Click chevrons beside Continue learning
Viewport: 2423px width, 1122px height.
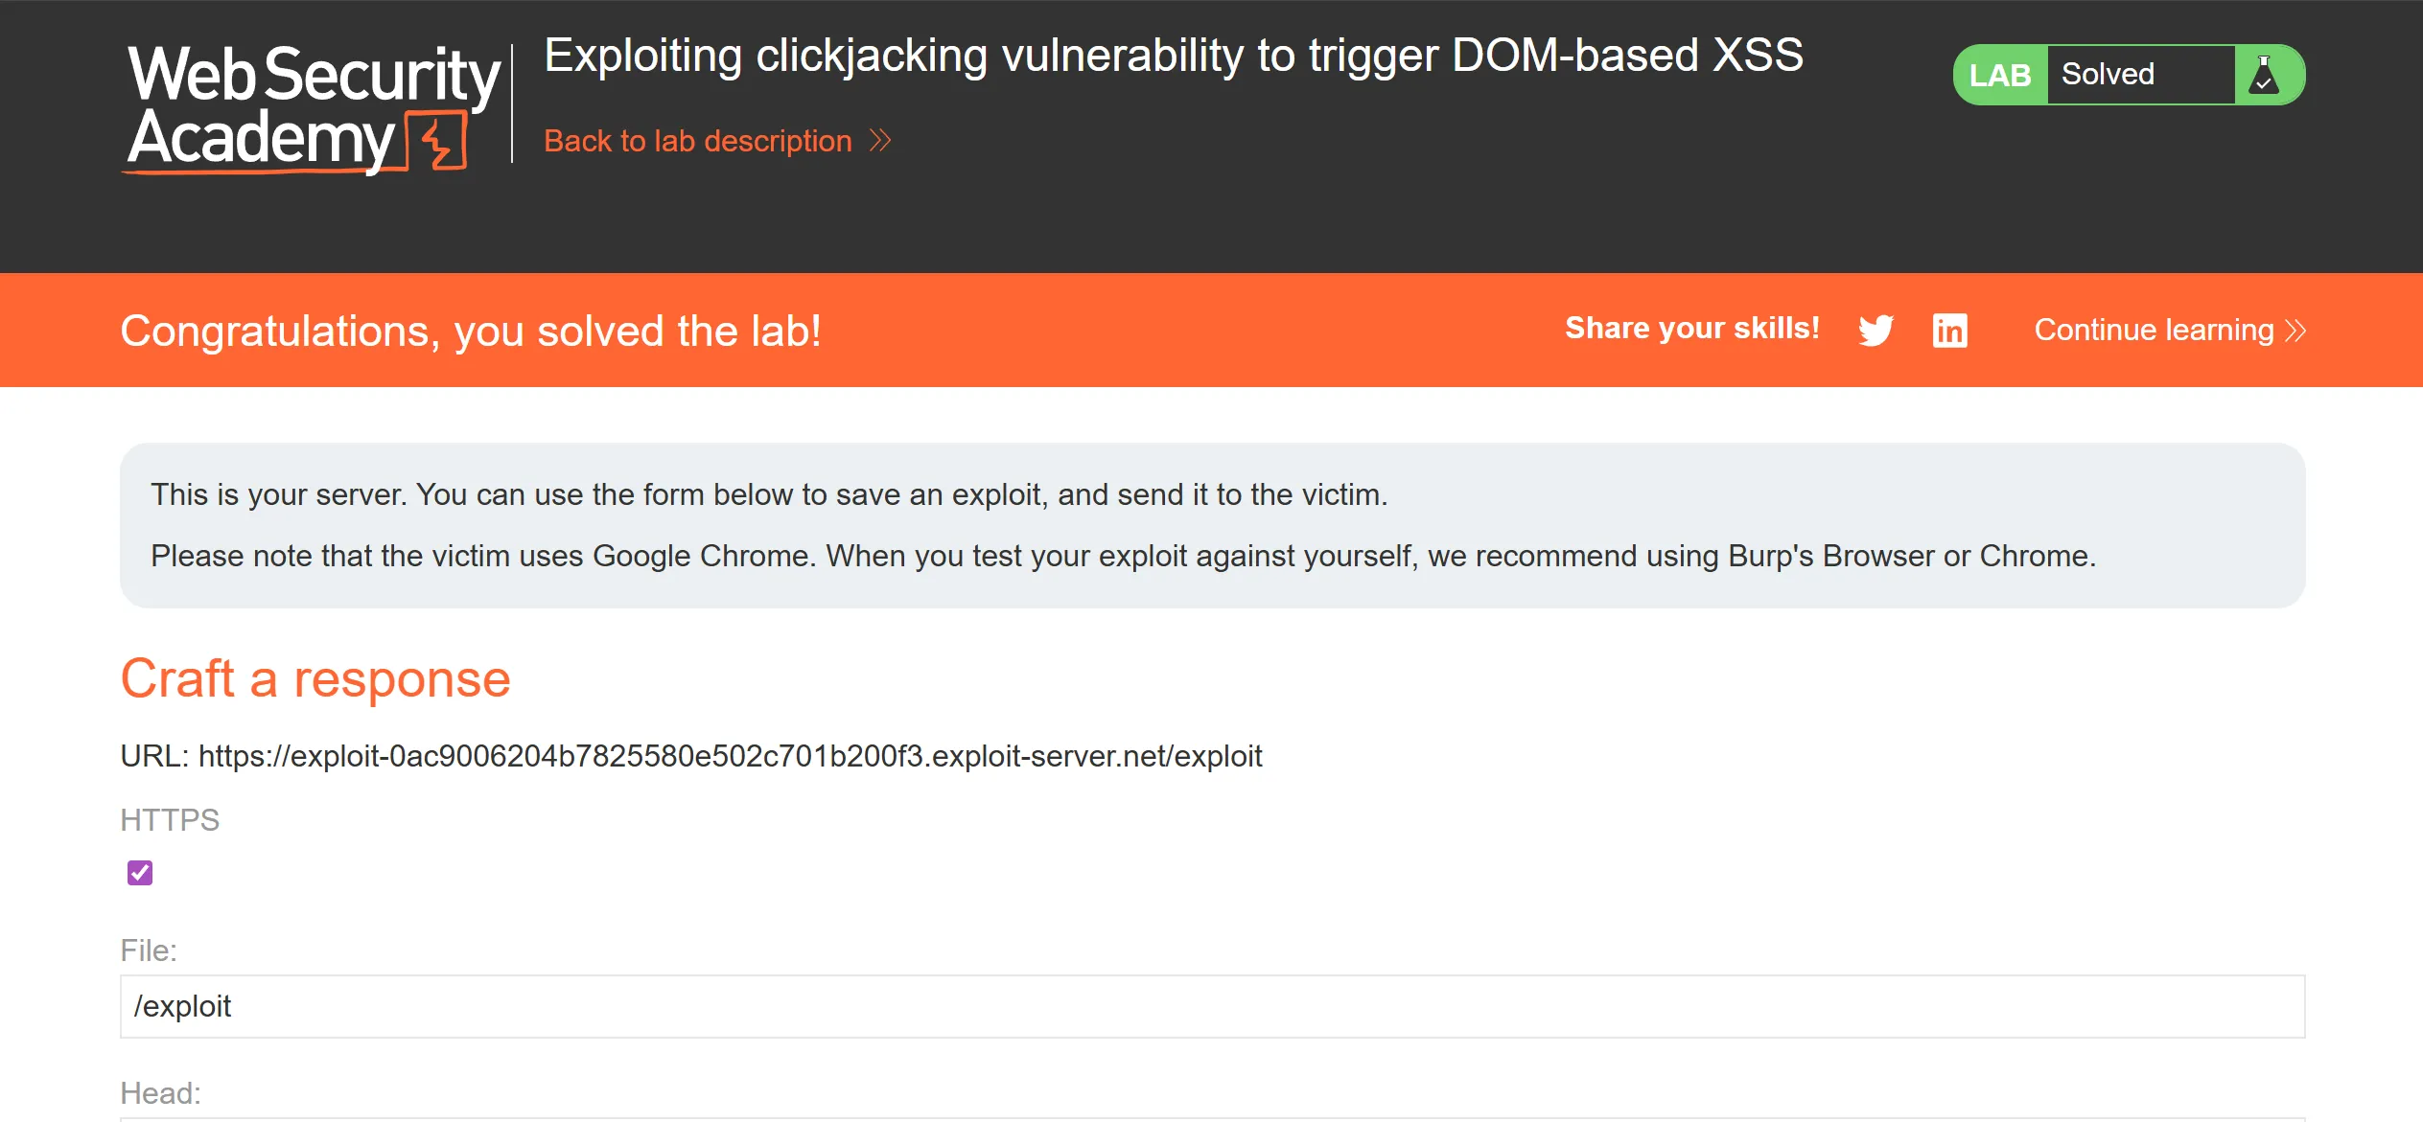click(2295, 331)
